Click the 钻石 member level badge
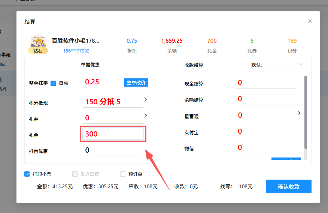 coord(38,51)
